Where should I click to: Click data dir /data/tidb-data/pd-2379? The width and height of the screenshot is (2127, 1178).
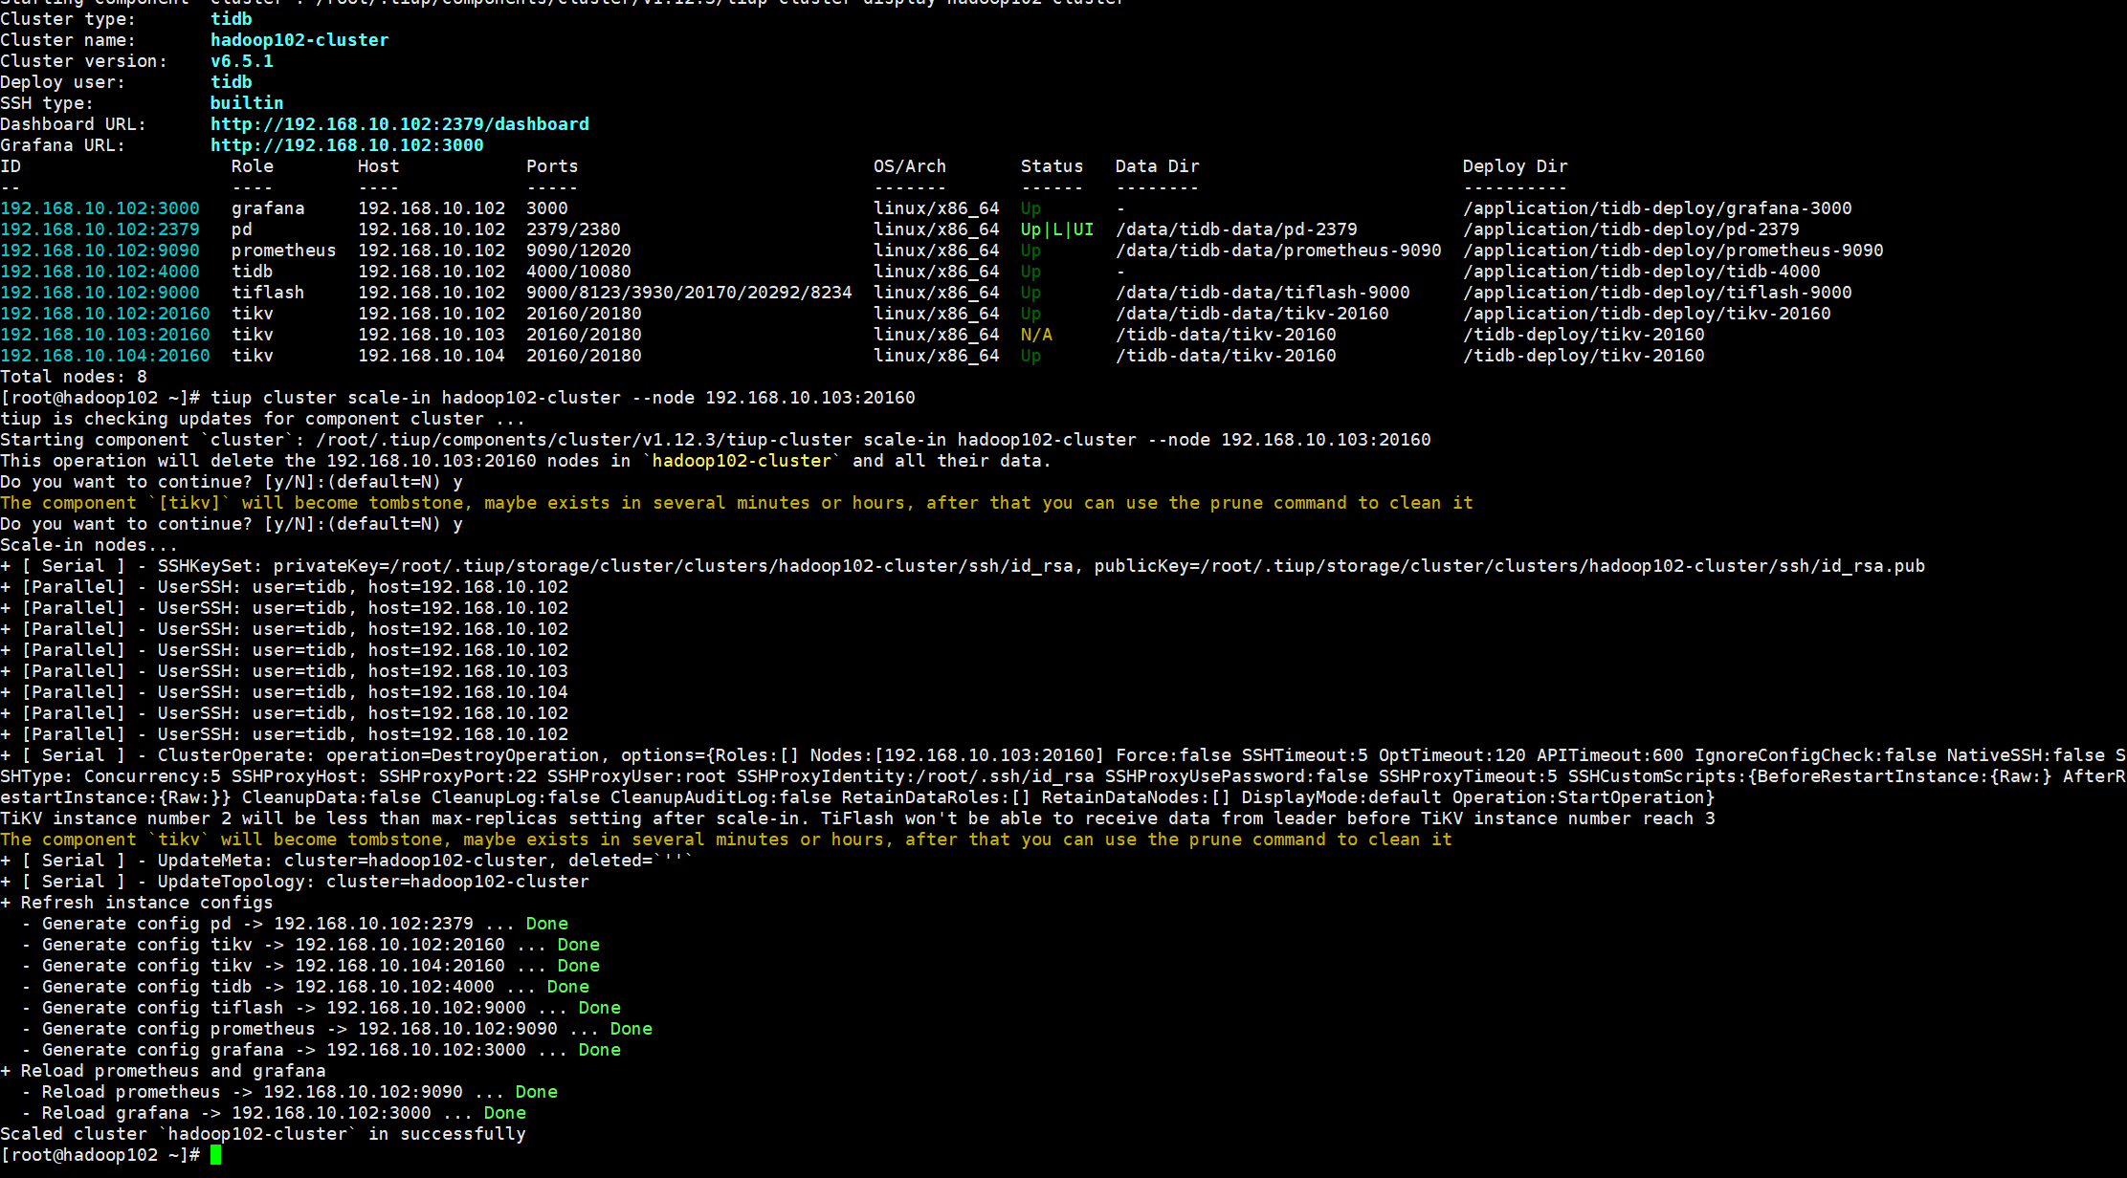click(x=1236, y=229)
